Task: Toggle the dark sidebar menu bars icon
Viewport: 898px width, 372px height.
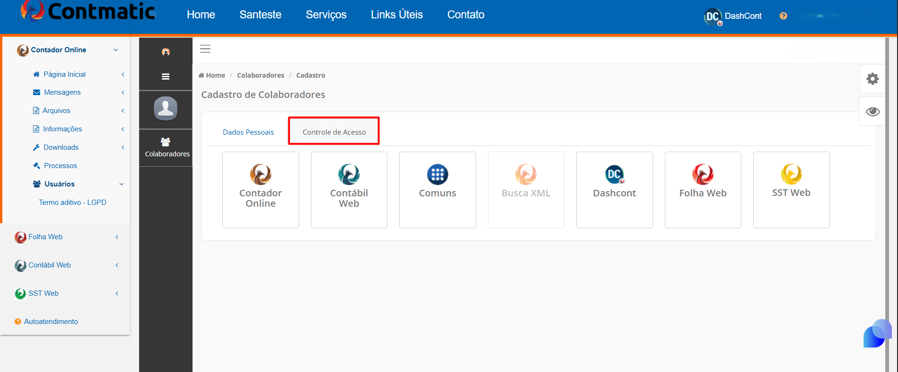Action: 166,76
